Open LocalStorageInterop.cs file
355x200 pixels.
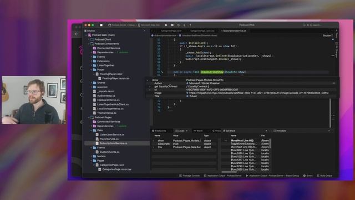(110, 109)
